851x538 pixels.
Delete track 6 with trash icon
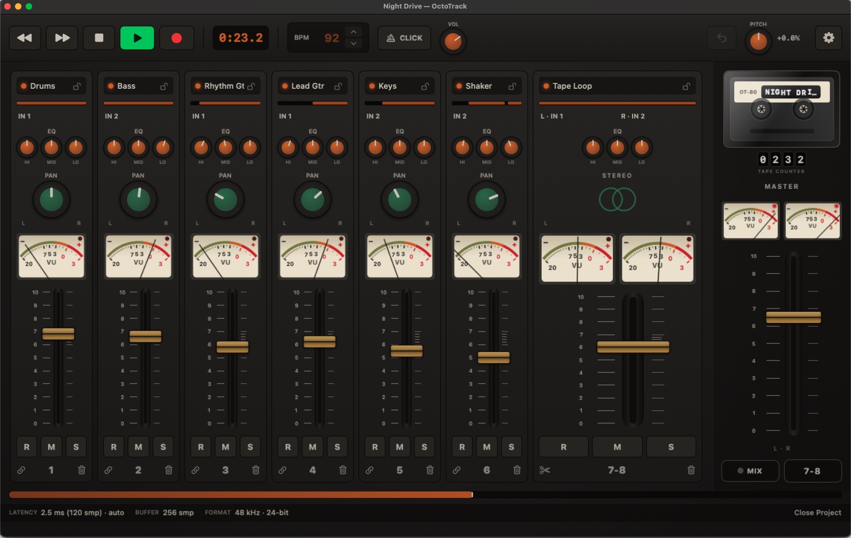[x=517, y=470]
